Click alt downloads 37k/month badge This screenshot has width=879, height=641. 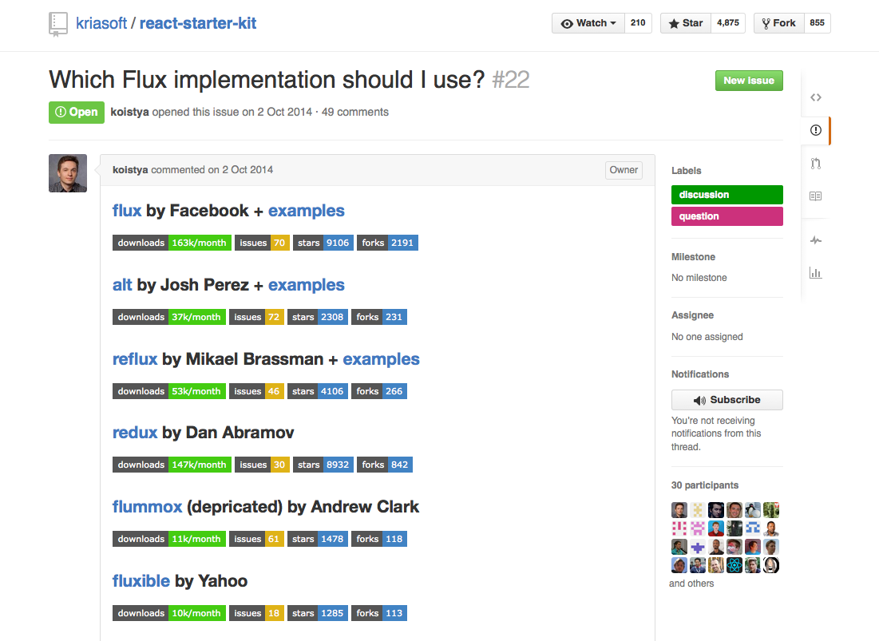click(x=169, y=317)
